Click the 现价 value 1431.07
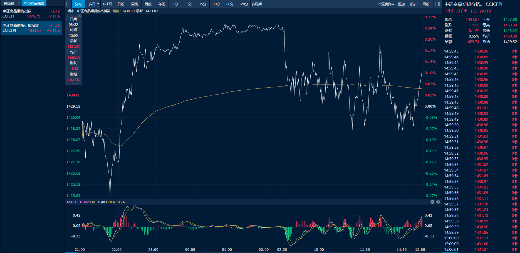This screenshot has height=253, width=520. point(472,19)
